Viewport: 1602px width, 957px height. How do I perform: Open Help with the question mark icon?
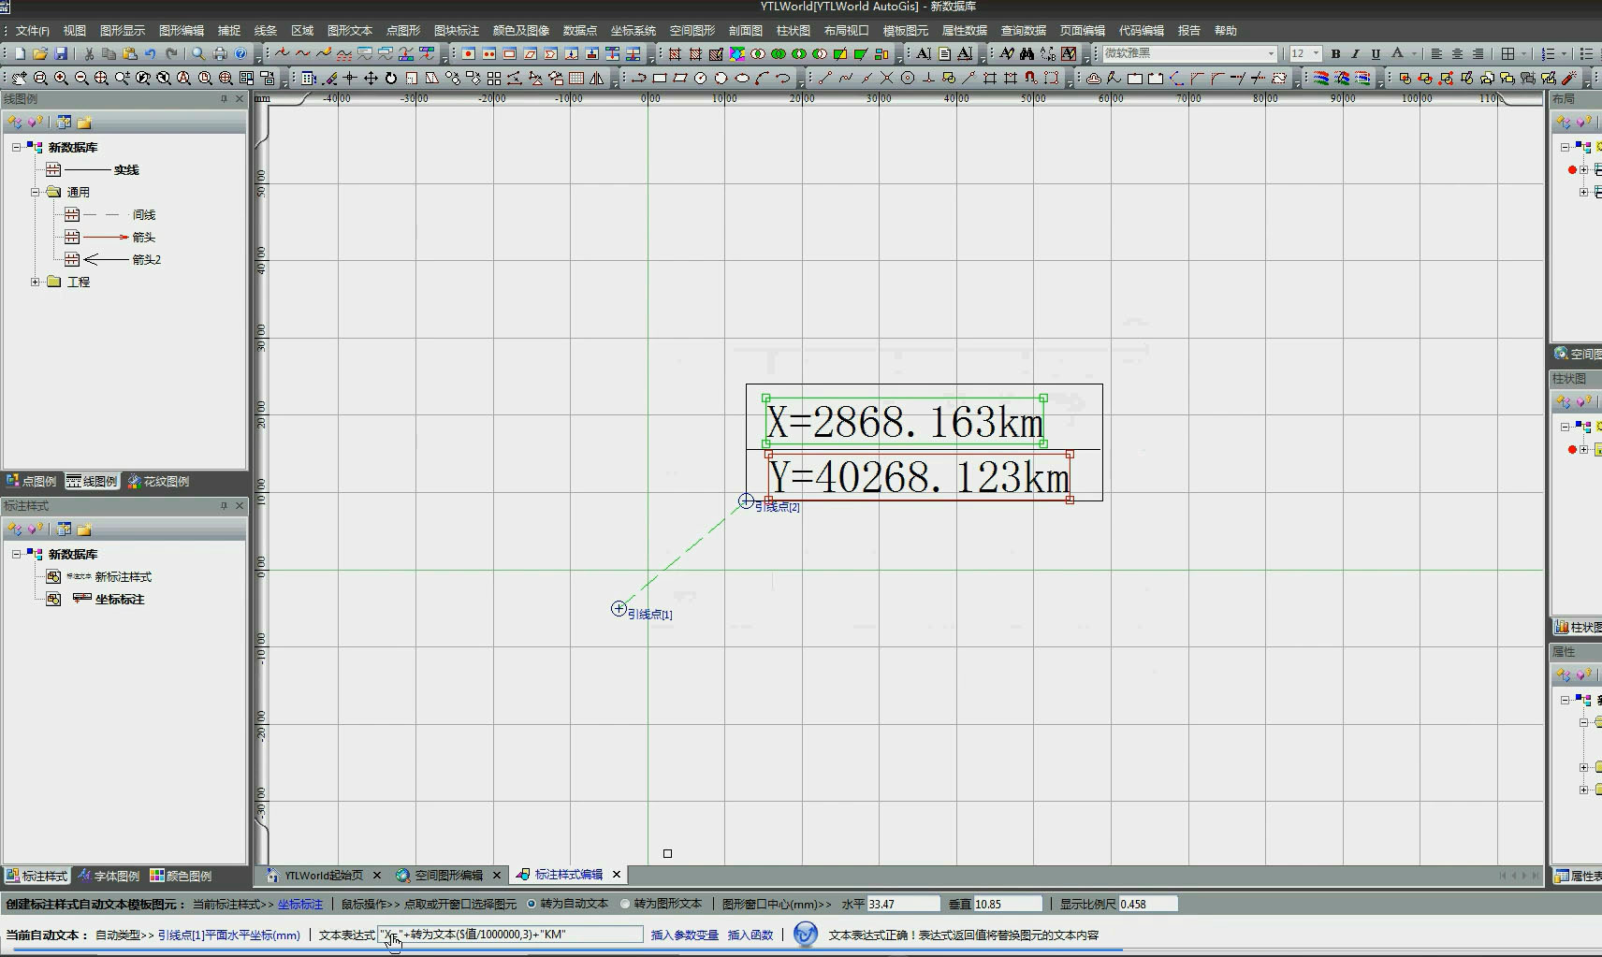pyautogui.click(x=240, y=54)
